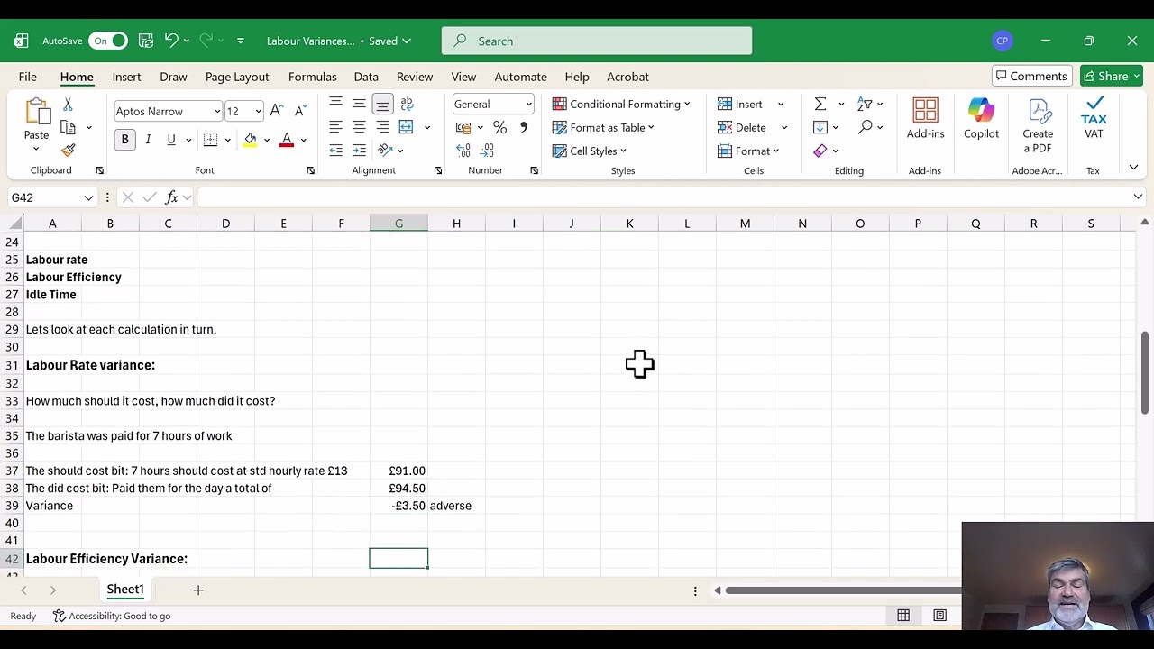Select the Sheet1 tab

[125, 590]
